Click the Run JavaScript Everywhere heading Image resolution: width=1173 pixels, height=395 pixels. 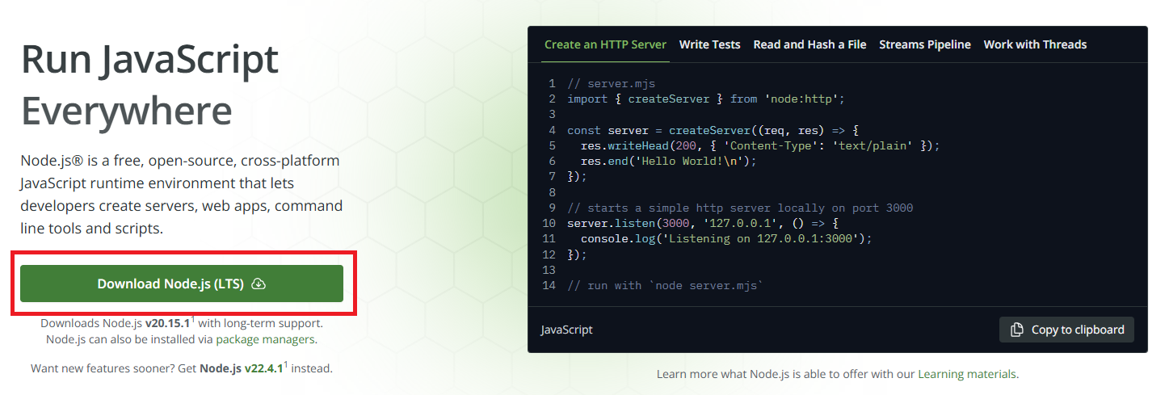click(x=149, y=85)
